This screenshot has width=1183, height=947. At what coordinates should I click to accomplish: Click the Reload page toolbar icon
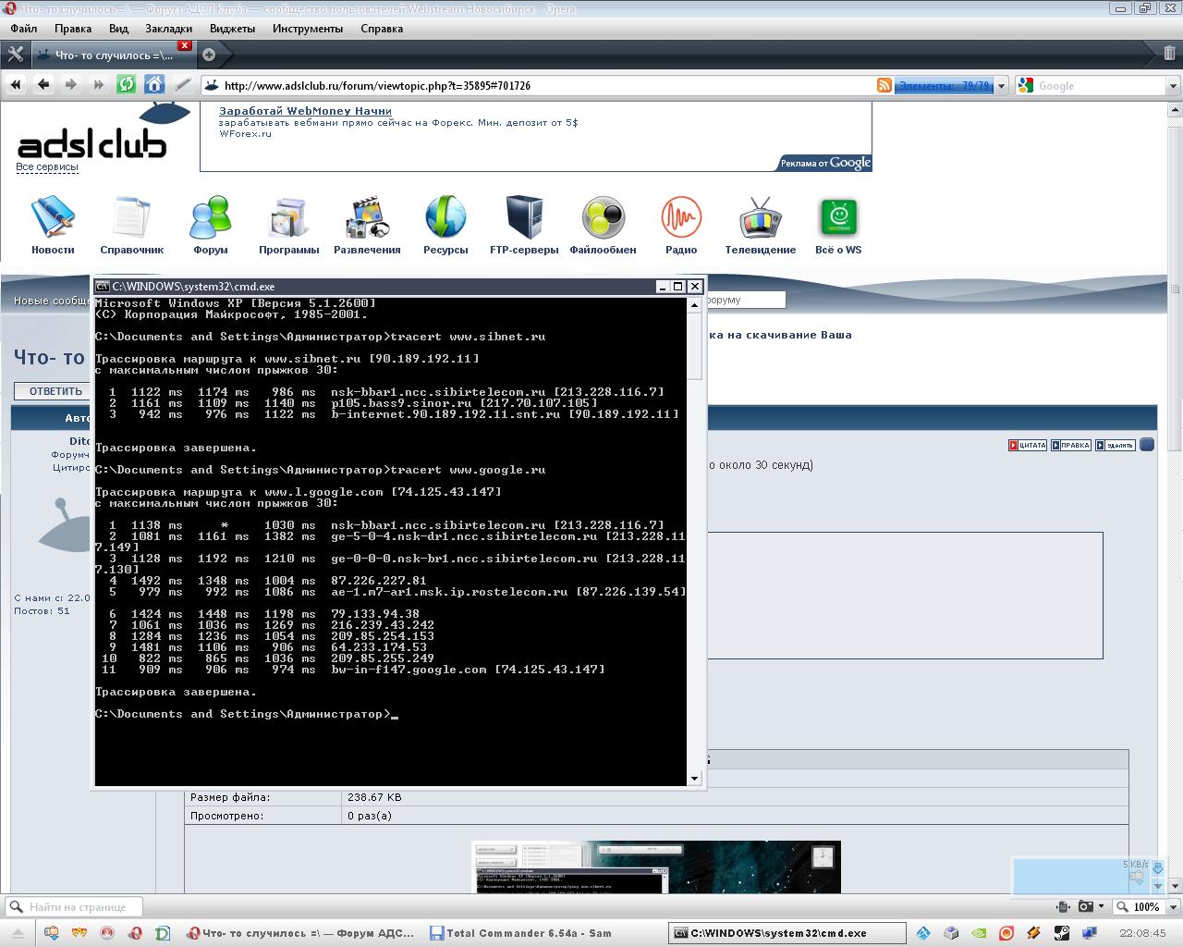[x=127, y=85]
